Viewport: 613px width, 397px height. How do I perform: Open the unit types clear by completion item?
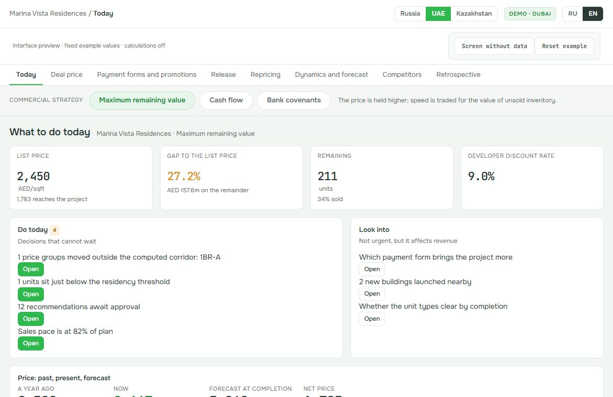coord(372,319)
